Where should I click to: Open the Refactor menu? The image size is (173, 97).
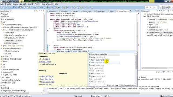[x=8, y=4]
